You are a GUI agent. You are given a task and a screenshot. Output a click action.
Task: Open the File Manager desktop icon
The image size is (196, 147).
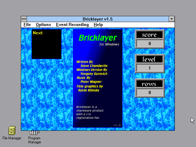point(12,130)
